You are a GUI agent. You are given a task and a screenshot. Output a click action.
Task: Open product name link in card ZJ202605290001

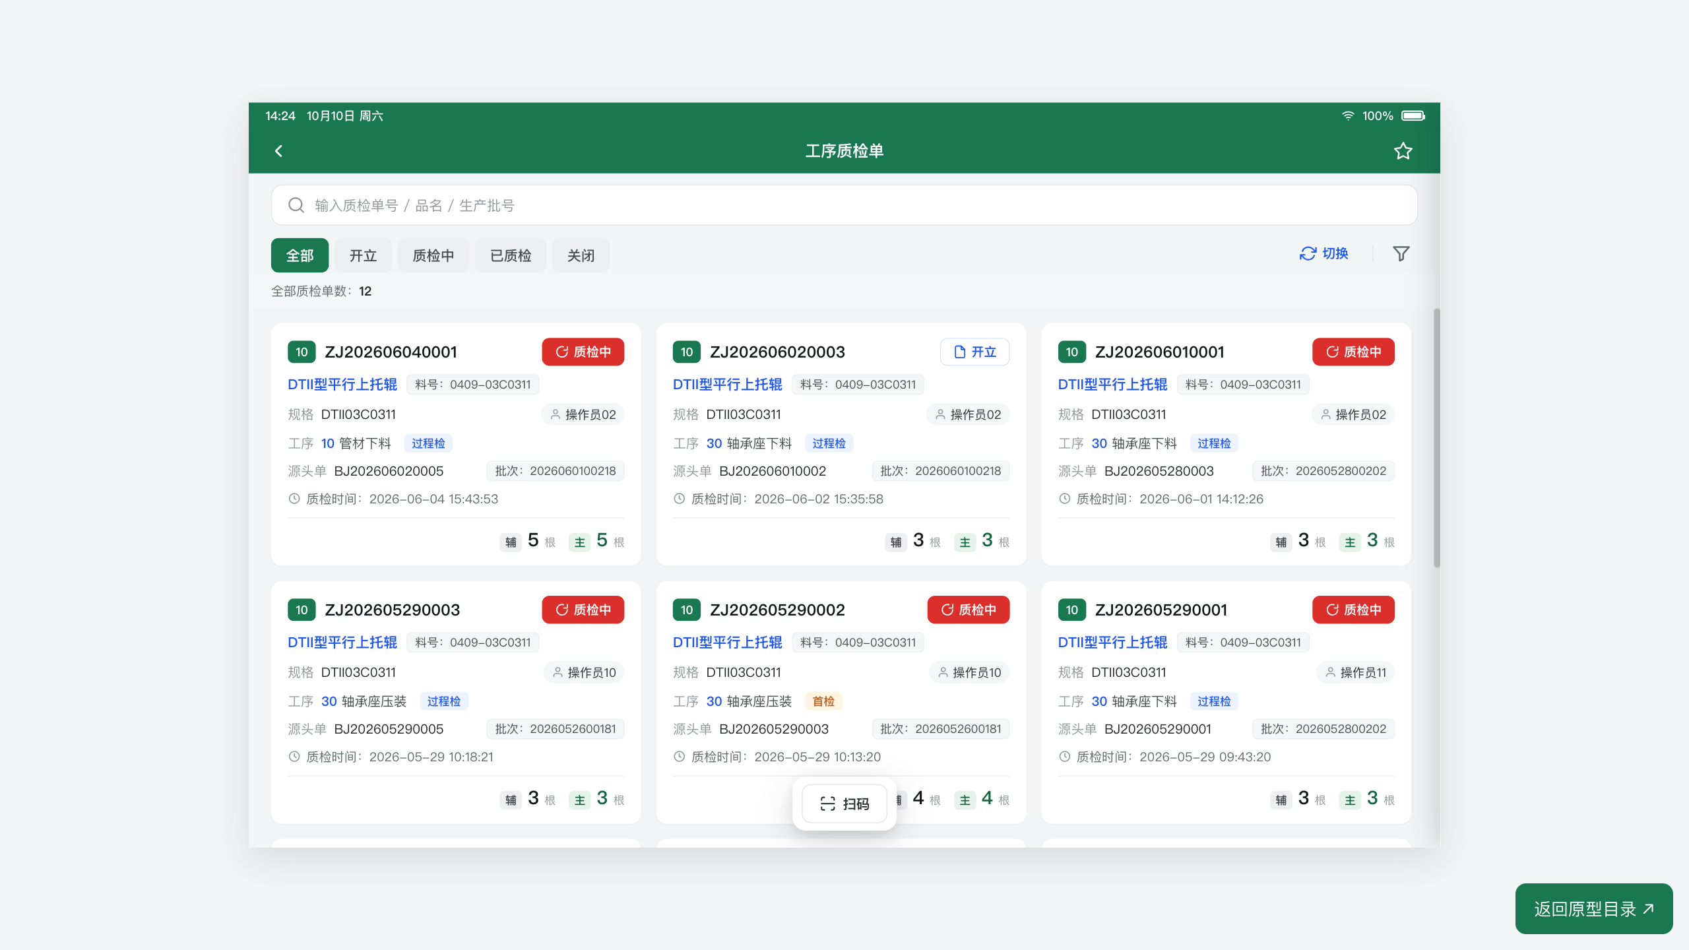[1112, 643]
